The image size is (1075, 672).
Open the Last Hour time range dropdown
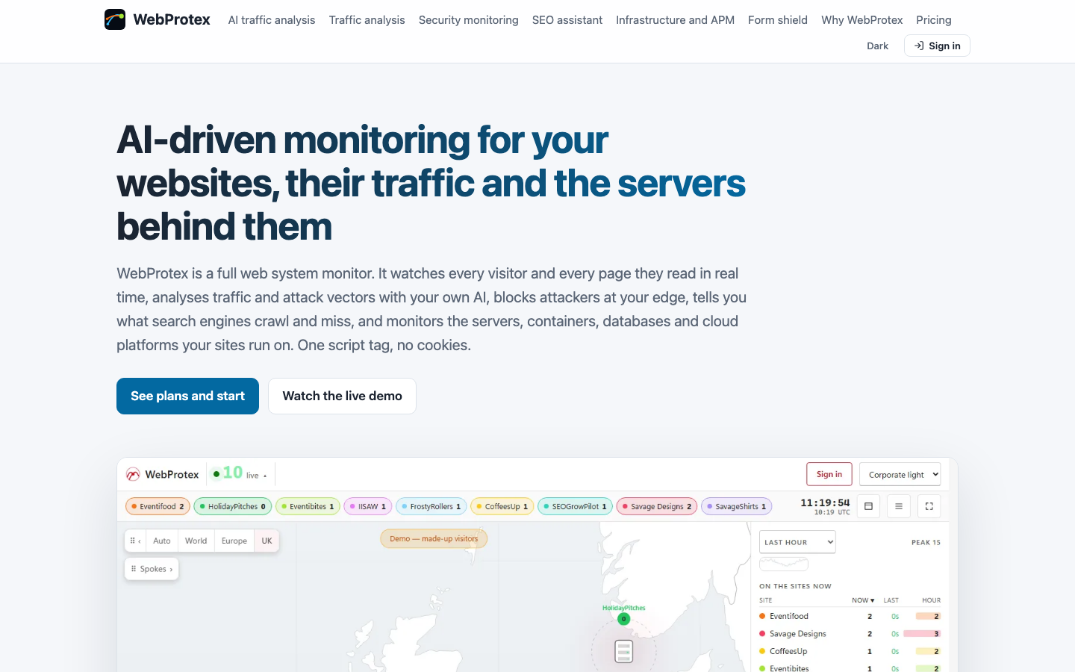(x=797, y=542)
